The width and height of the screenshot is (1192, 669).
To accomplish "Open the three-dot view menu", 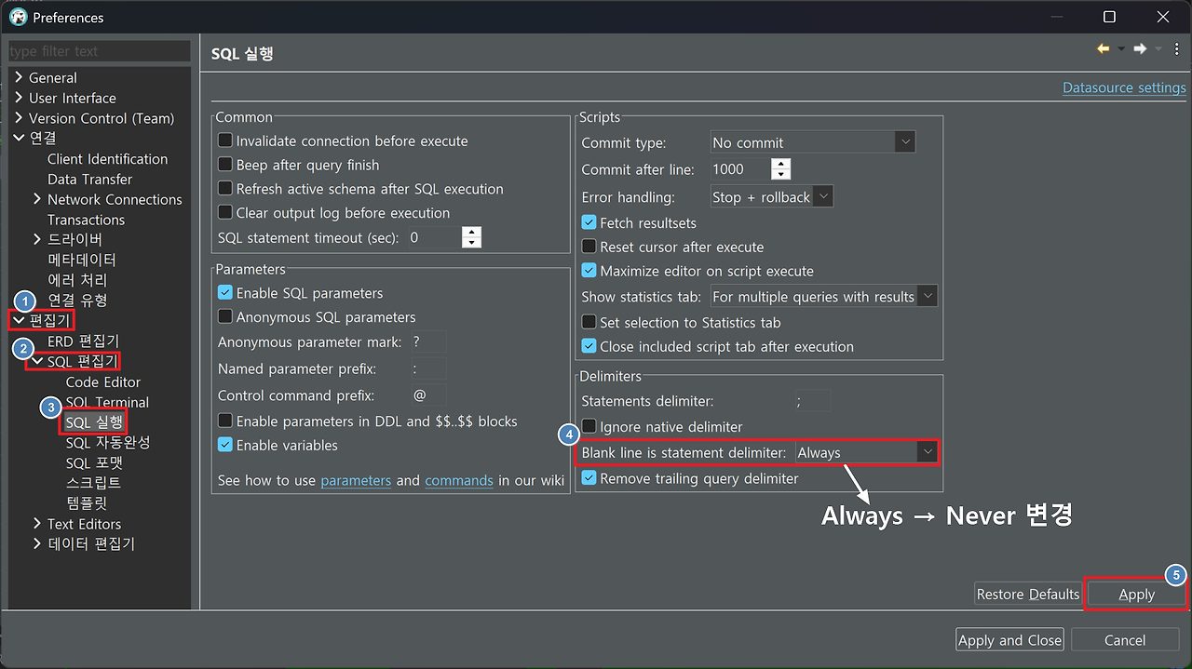I will [1176, 48].
